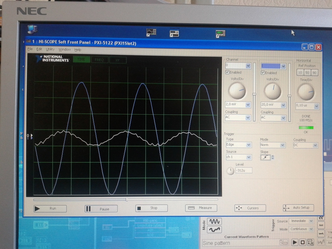The height and width of the screenshot is (249, 332).
Task: Click the NI-SCOPE title bar icon
Action: click(x=28, y=41)
